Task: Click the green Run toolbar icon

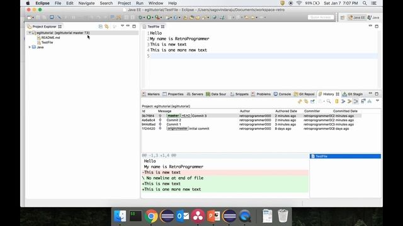Action: click(149, 18)
